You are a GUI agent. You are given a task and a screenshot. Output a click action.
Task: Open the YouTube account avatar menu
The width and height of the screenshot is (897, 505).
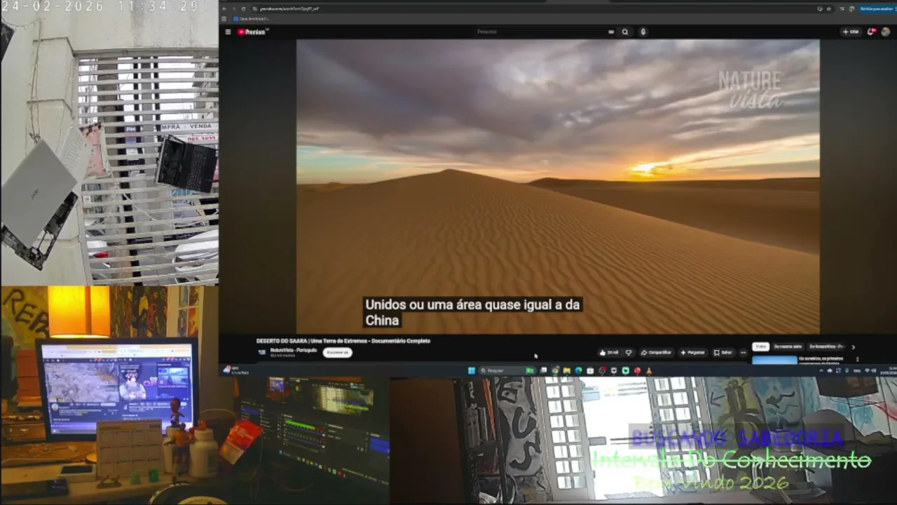tap(886, 32)
